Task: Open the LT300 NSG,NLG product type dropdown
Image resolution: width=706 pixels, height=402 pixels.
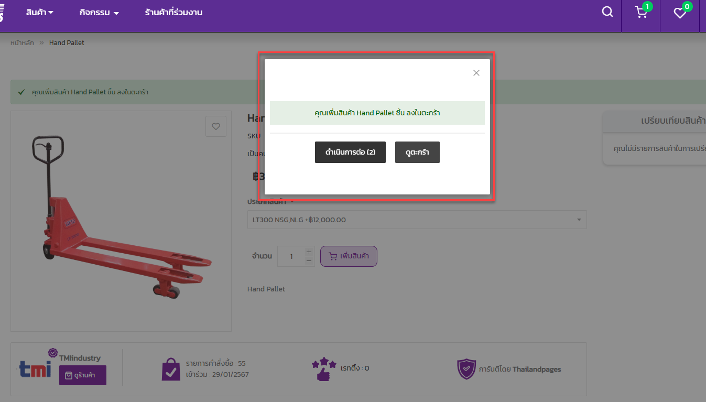Action: click(x=417, y=220)
